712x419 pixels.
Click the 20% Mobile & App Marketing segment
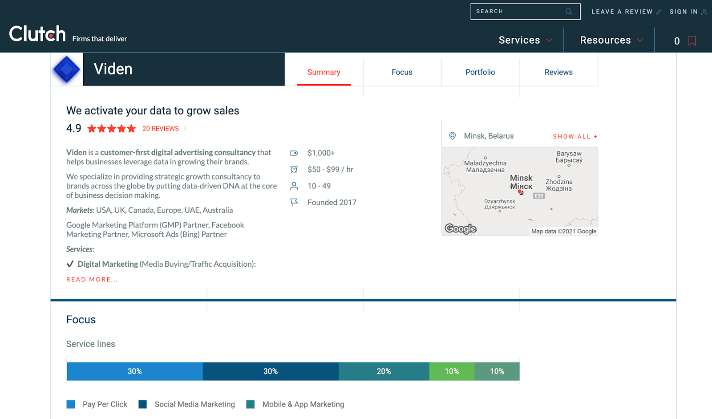(384, 371)
